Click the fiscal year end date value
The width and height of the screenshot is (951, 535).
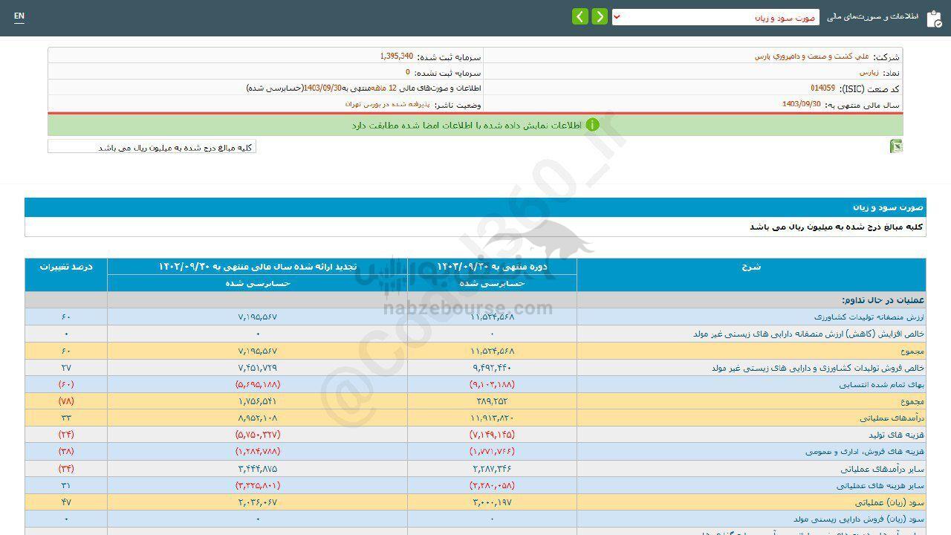(x=801, y=104)
